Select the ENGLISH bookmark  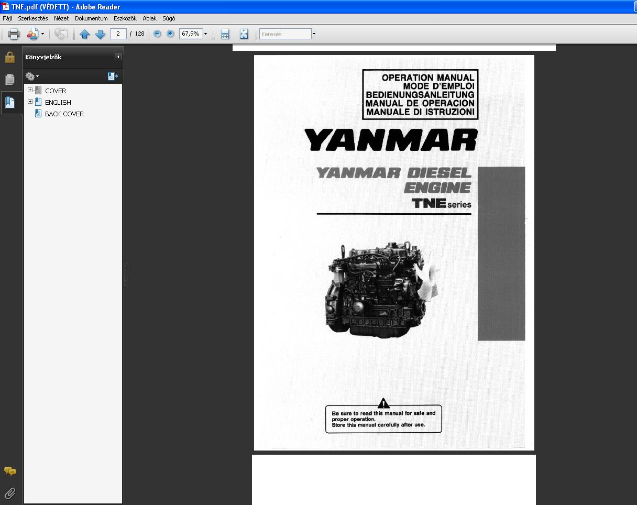[58, 102]
